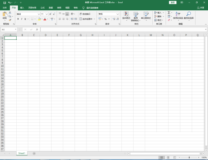
Task: Apply the yellow fill color bucket
Action: coord(40,19)
